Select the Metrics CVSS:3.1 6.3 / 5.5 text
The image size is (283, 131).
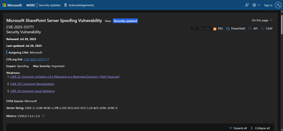[23, 116]
